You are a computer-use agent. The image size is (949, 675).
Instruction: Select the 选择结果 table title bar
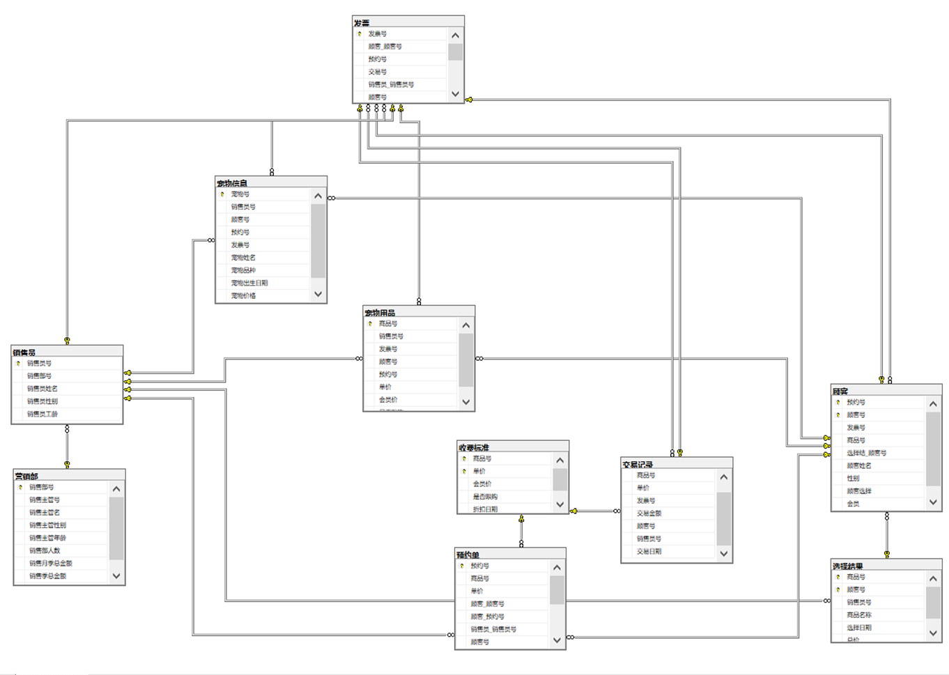pyautogui.click(x=886, y=565)
